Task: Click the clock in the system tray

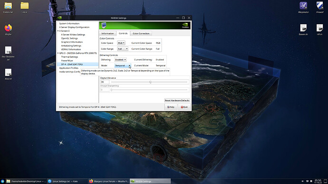Action: pyautogui.click(x=318, y=181)
